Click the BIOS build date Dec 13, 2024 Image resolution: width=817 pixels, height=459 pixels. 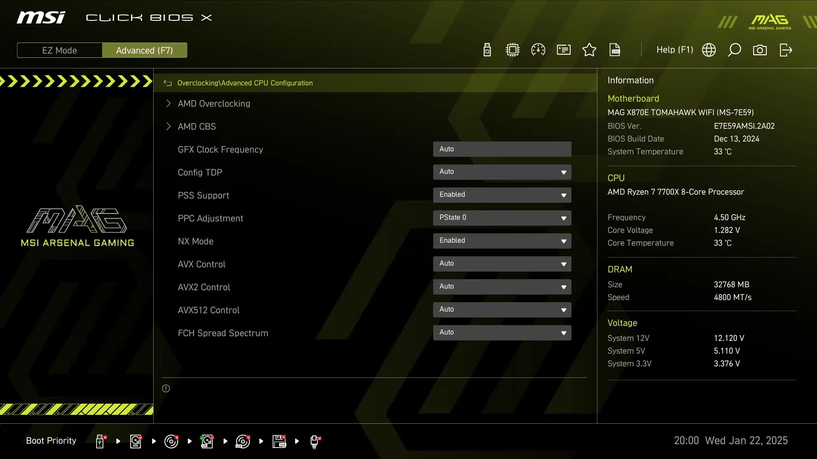(737, 139)
